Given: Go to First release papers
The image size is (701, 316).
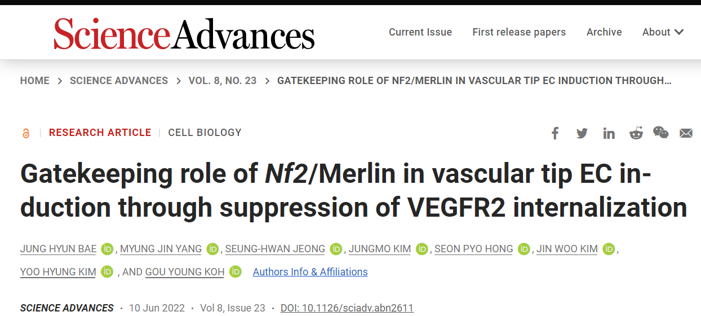Looking at the screenshot, I should point(519,32).
